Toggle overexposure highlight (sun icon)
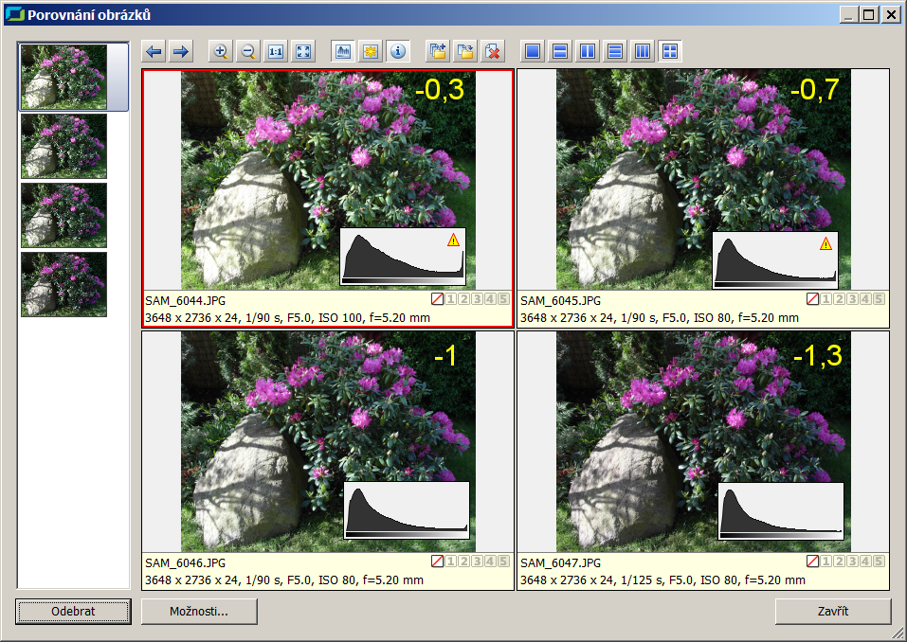This screenshot has width=907, height=642. click(370, 51)
